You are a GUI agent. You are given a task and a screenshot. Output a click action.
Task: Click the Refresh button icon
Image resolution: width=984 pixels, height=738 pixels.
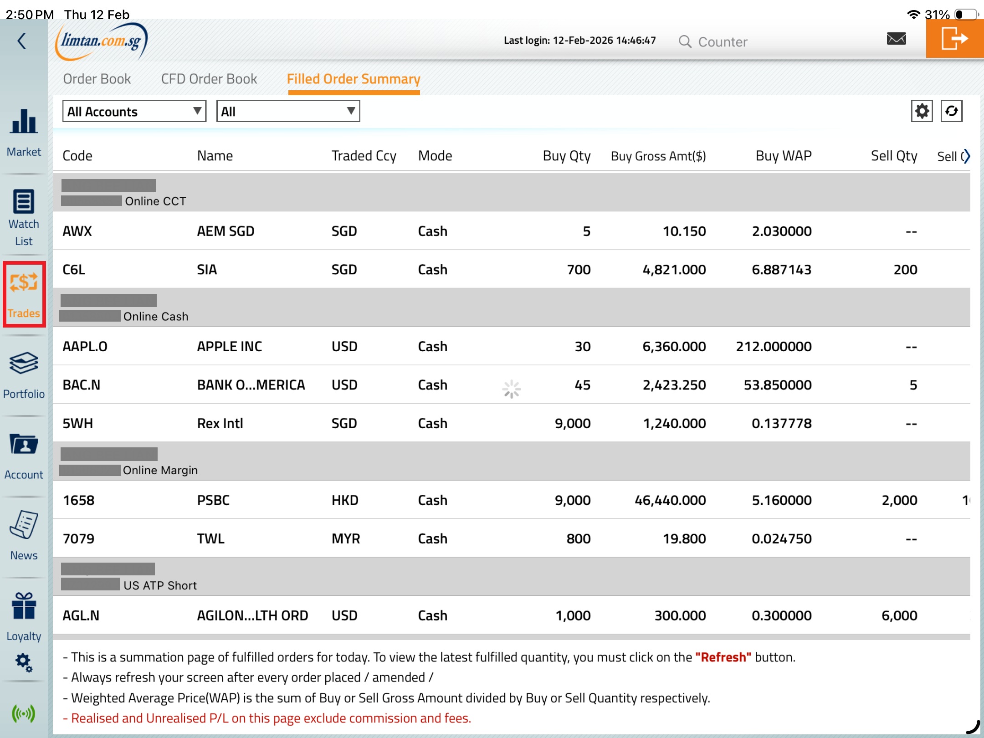[951, 111]
